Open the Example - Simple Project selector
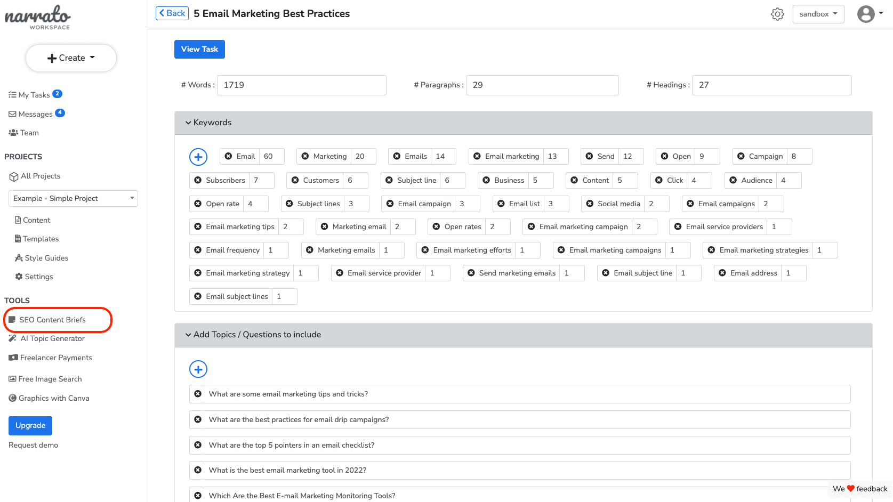The width and height of the screenshot is (893, 502). pyautogui.click(x=73, y=198)
